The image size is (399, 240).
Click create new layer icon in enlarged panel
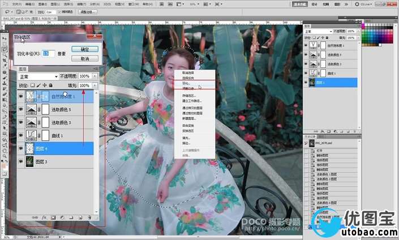tap(80, 217)
